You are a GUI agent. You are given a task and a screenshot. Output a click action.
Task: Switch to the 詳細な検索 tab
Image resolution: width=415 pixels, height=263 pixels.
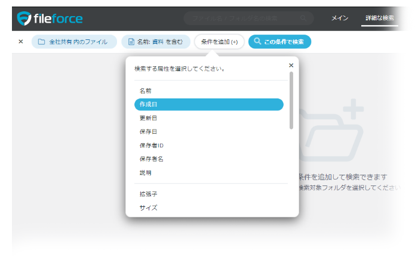[380, 18]
